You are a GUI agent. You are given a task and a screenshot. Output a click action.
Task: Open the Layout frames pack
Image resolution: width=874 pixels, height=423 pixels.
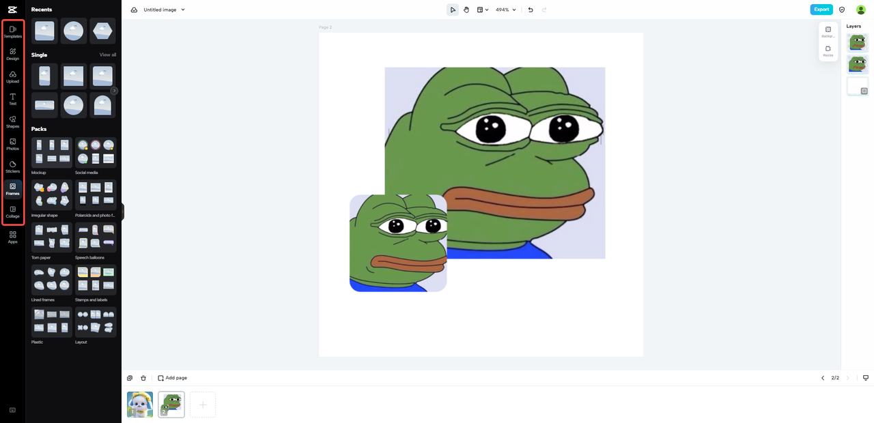(96, 322)
